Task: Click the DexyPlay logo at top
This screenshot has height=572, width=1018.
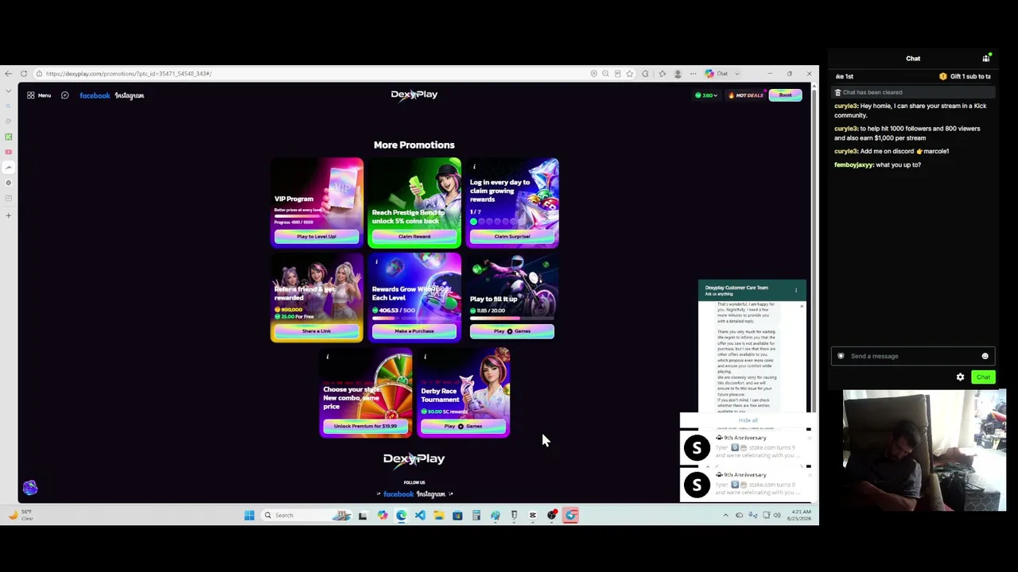Action: coord(414,95)
